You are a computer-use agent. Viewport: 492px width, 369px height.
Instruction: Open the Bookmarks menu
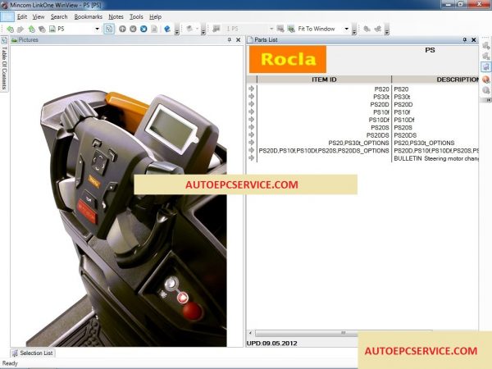click(89, 17)
